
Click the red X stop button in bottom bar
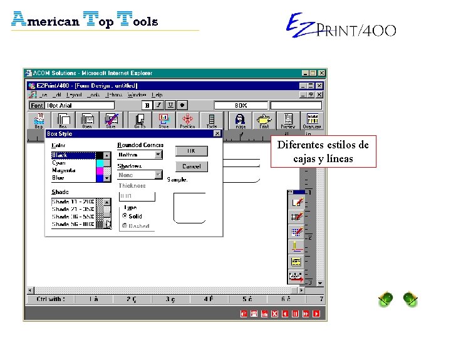[x=275, y=314]
